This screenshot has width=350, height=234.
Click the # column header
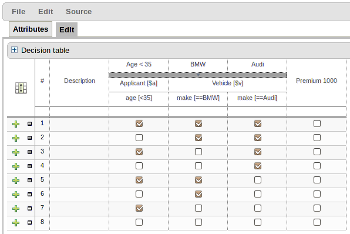tap(42, 81)
